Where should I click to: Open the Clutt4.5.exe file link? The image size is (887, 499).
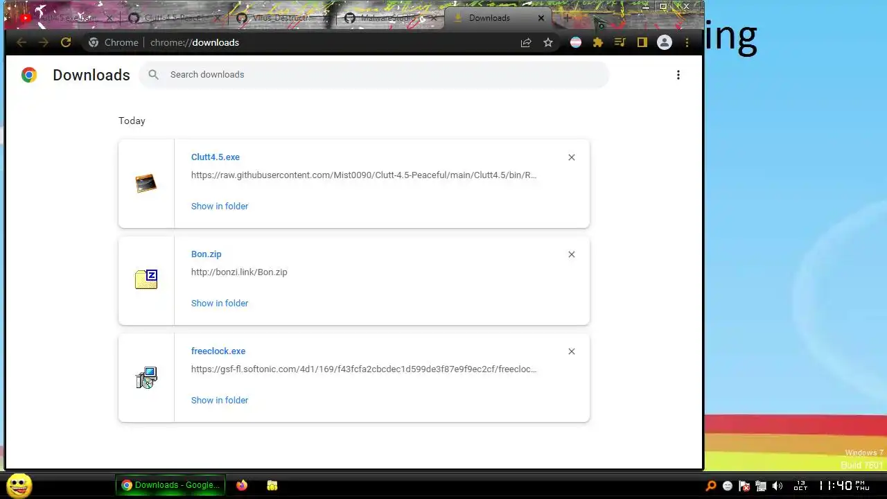pyautogui.click(x=216, y=157)
